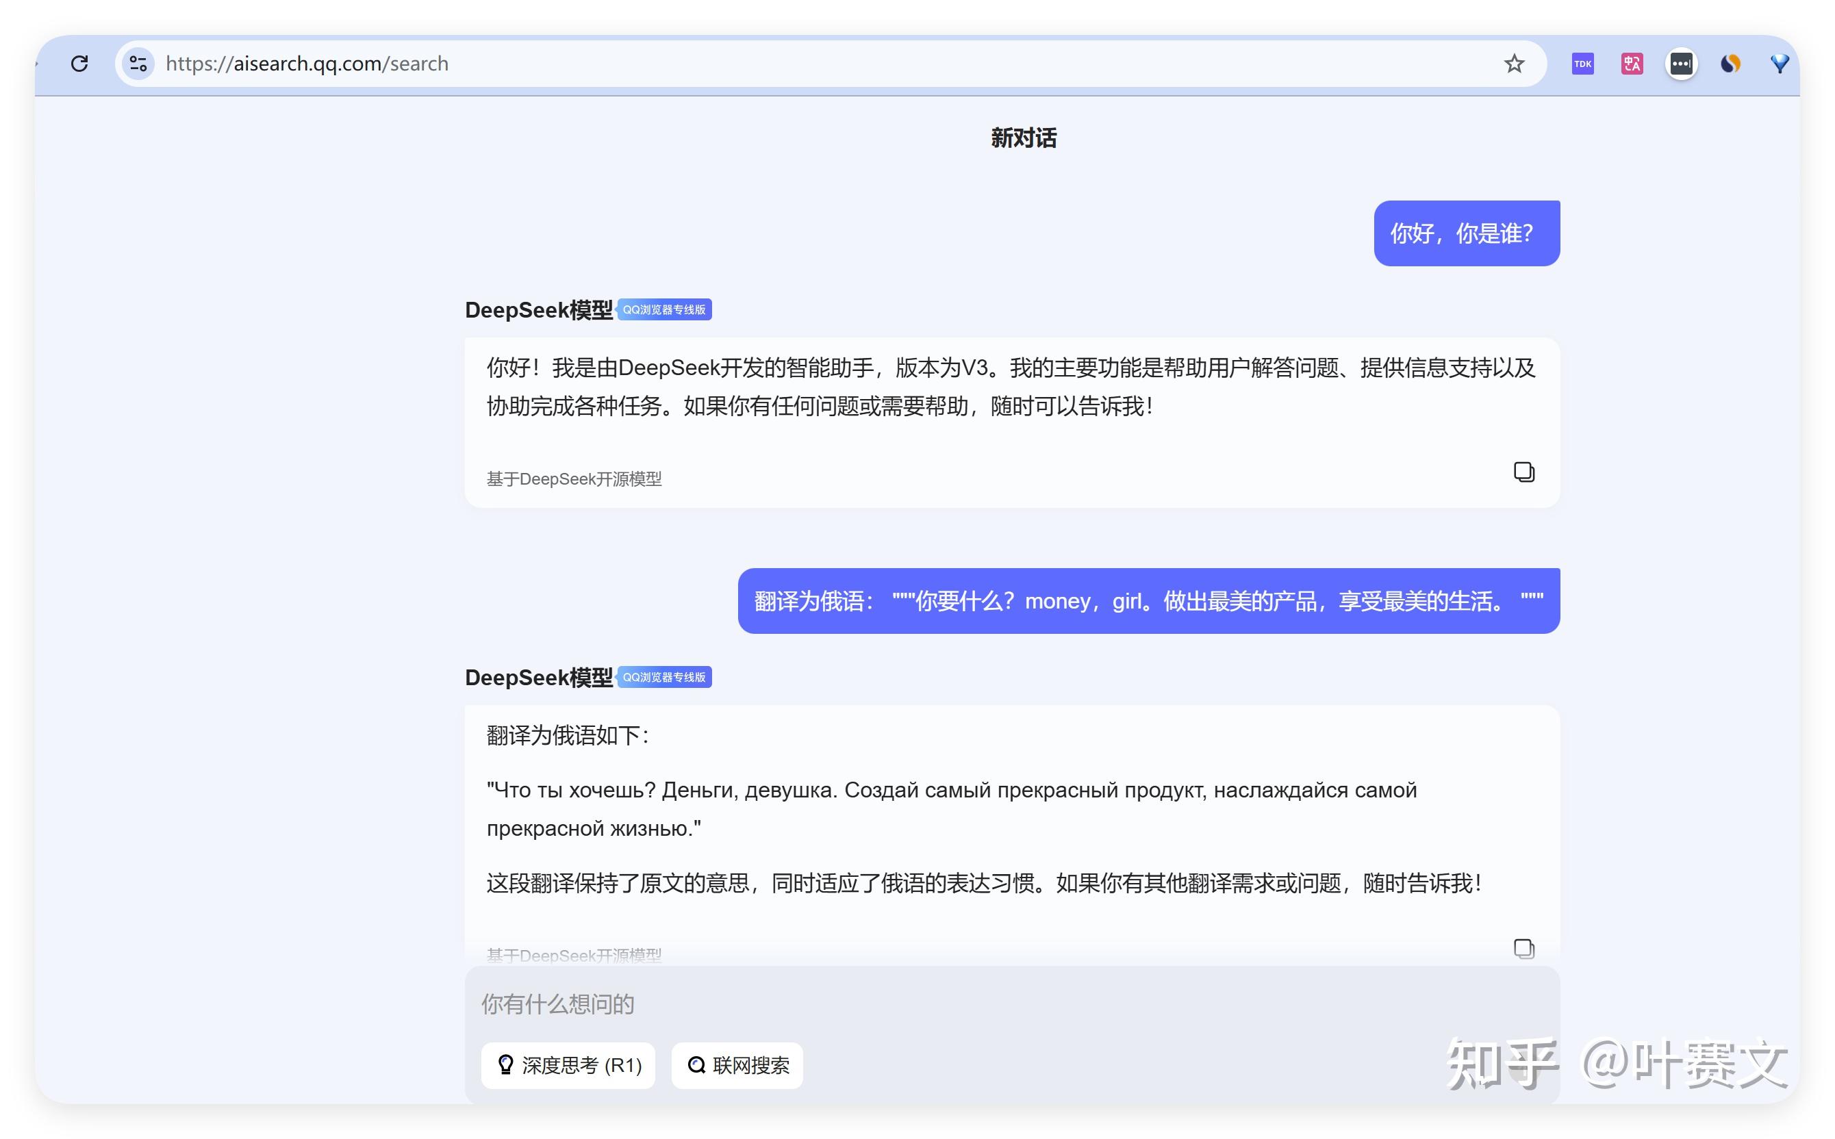The height and width of the screenshot is (1139, 1835).
Task: Copy the first DeepSeek reply
Action: click(x=1523, y=472)
